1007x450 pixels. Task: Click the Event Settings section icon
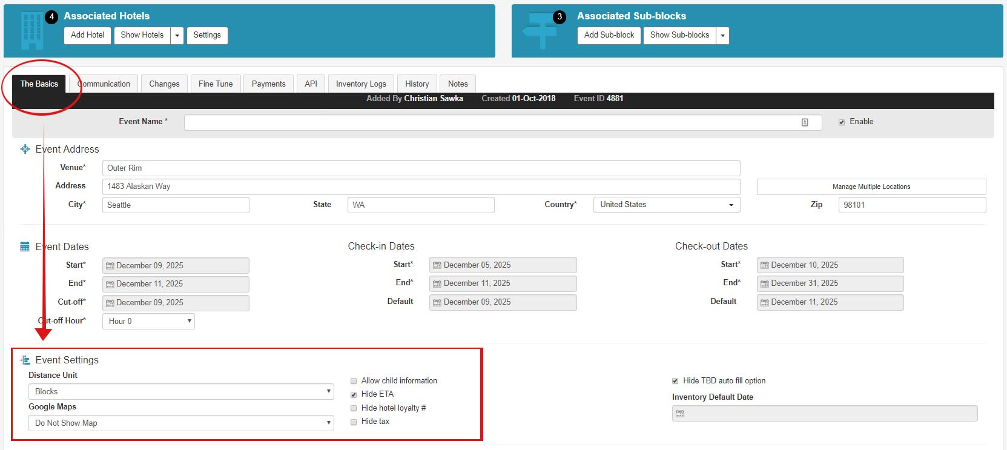(x=25, y=360)
